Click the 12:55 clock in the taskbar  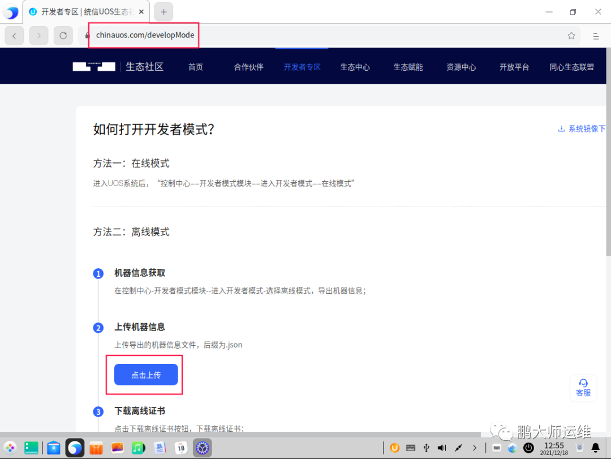554,448
